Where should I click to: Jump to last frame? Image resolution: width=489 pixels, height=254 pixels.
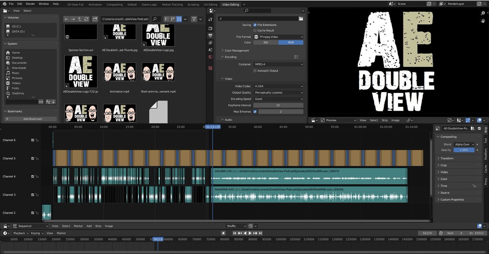260,233
